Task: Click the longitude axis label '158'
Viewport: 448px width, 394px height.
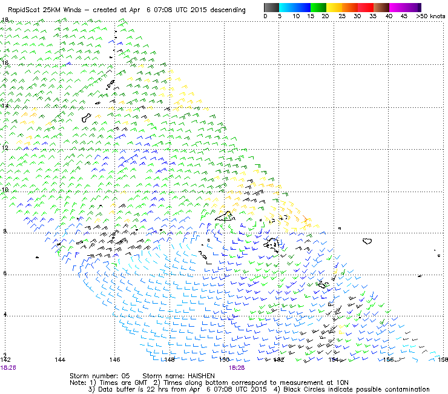Action: pos(443,359)
